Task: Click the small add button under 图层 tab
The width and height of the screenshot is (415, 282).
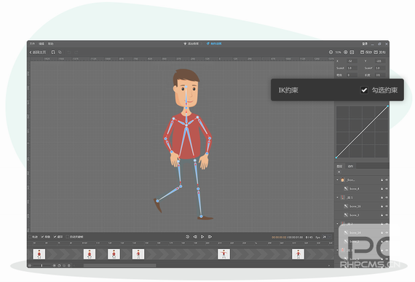Action: click(339, 172)
